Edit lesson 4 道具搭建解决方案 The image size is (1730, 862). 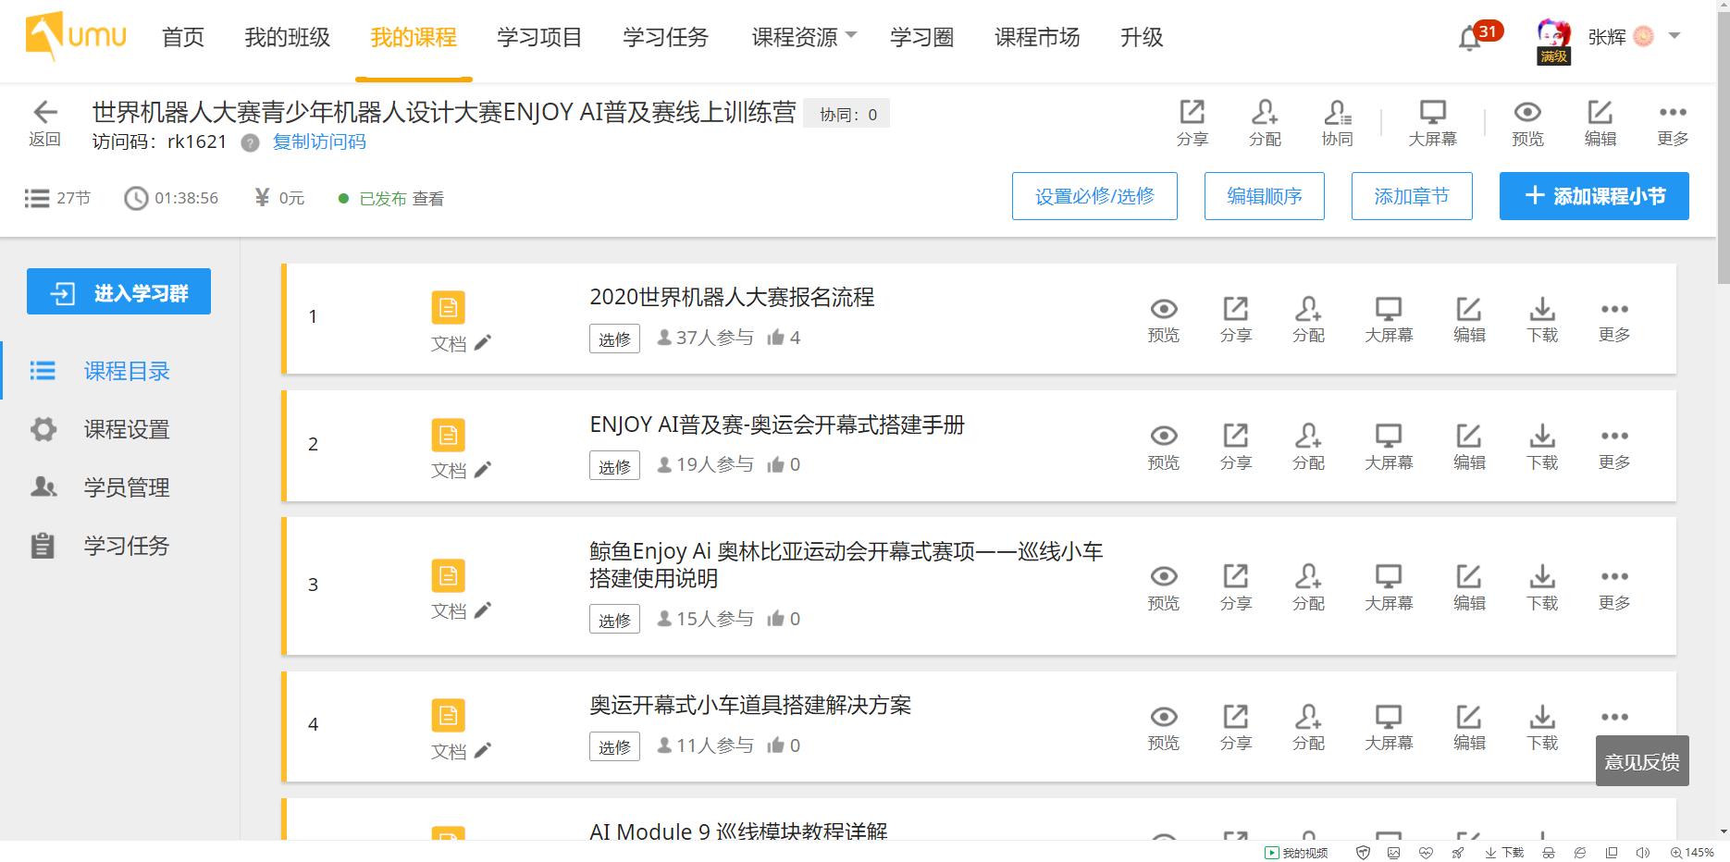click(1469, 728)
